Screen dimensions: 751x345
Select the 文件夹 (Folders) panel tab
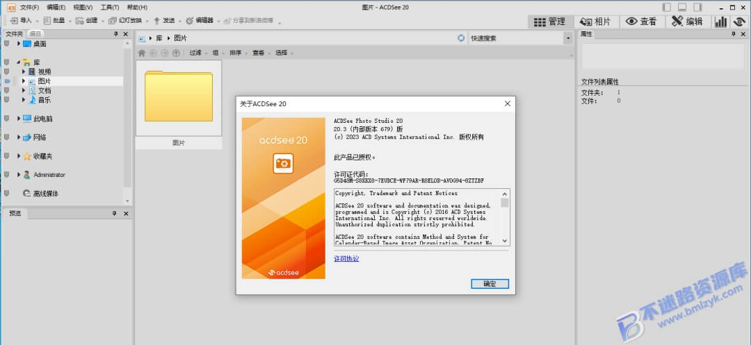[15, 34]
